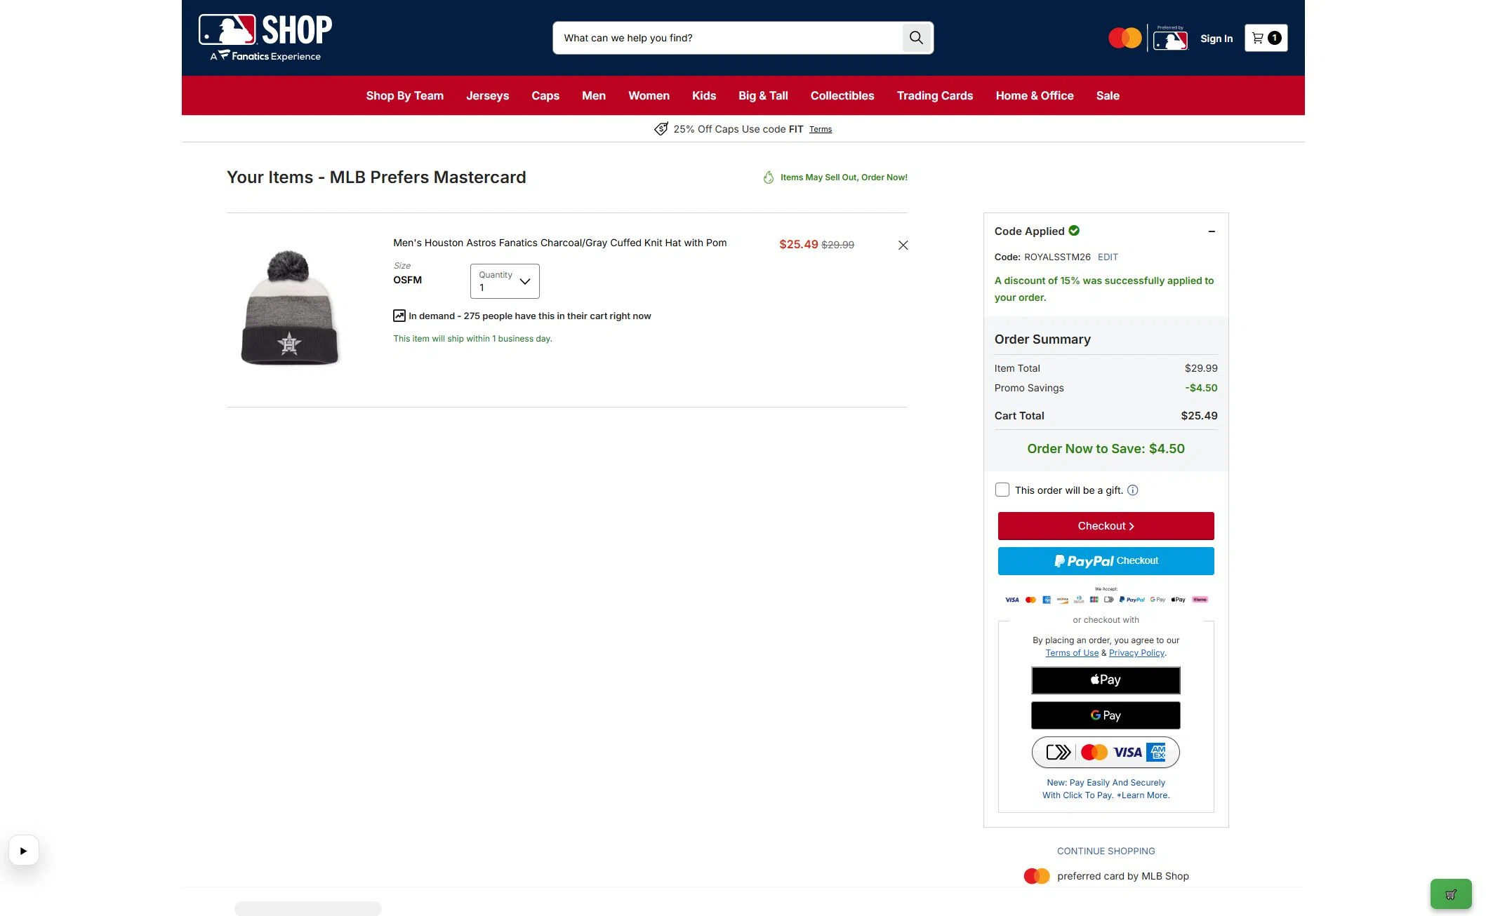Open the Collectibles menu
The height and width of the screenshot is (916, 1486).
pos(842,95)
